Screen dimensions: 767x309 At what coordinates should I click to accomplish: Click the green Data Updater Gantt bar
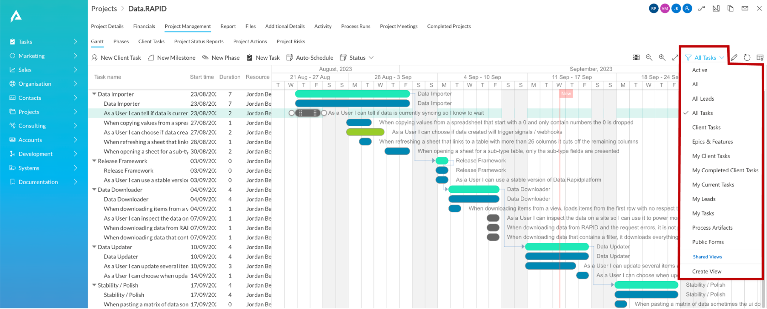(557, 247)
